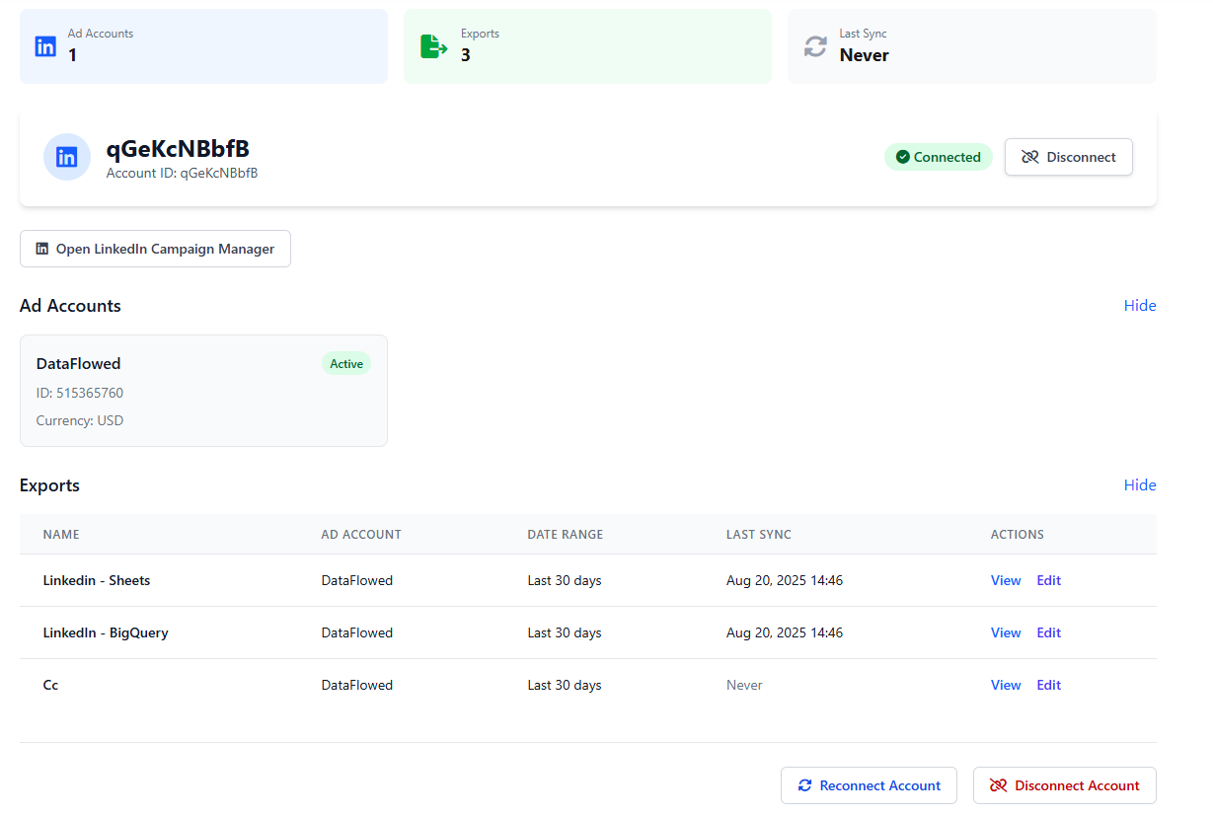
Task: Select the DataFlowed ad account card
Action: 203,390
